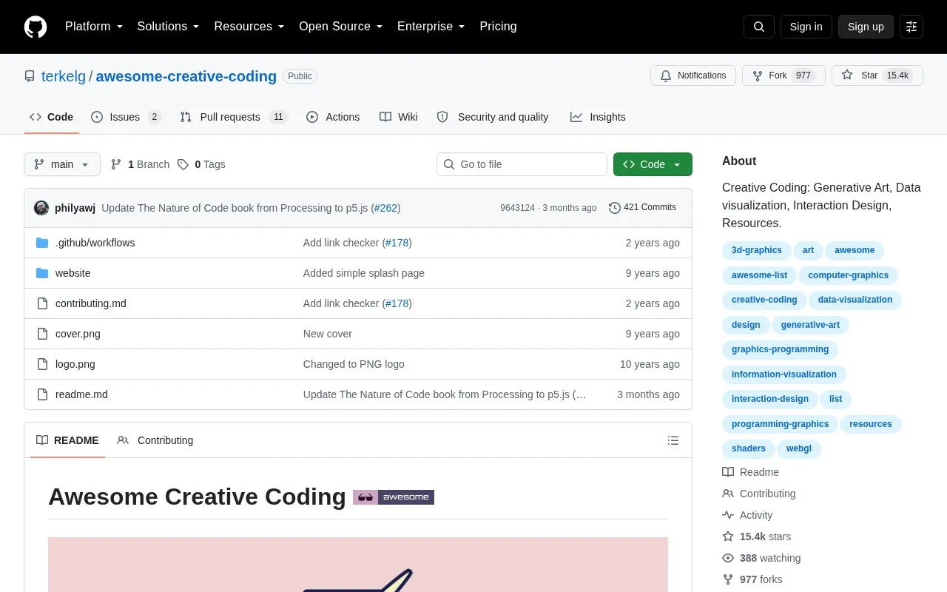Screen dimensions: 947x592
Task: Select the information-visualization topic tag
Action: 784,374
